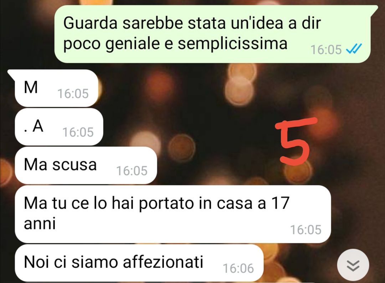Tap the timestamp next to '. A'
The height and width of the screenshot is (283, 385).
(78, 132)
